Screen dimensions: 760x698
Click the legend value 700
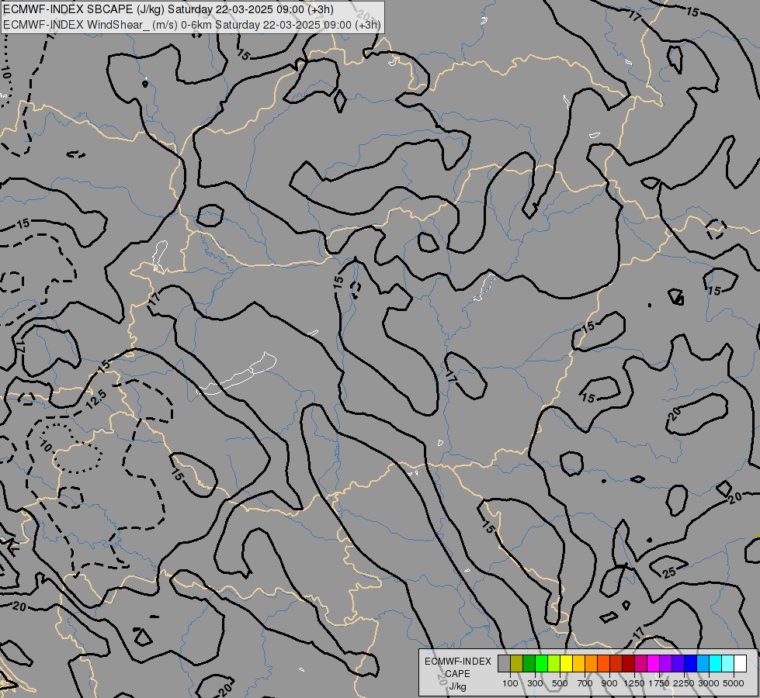click(585, 683)
